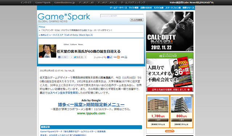Click the Other category tag
232x136 pixels.
66,44
